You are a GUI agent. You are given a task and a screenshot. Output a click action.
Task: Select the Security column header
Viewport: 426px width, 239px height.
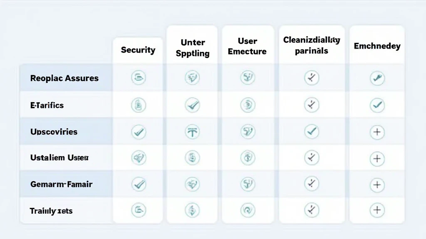pos(138,50)
